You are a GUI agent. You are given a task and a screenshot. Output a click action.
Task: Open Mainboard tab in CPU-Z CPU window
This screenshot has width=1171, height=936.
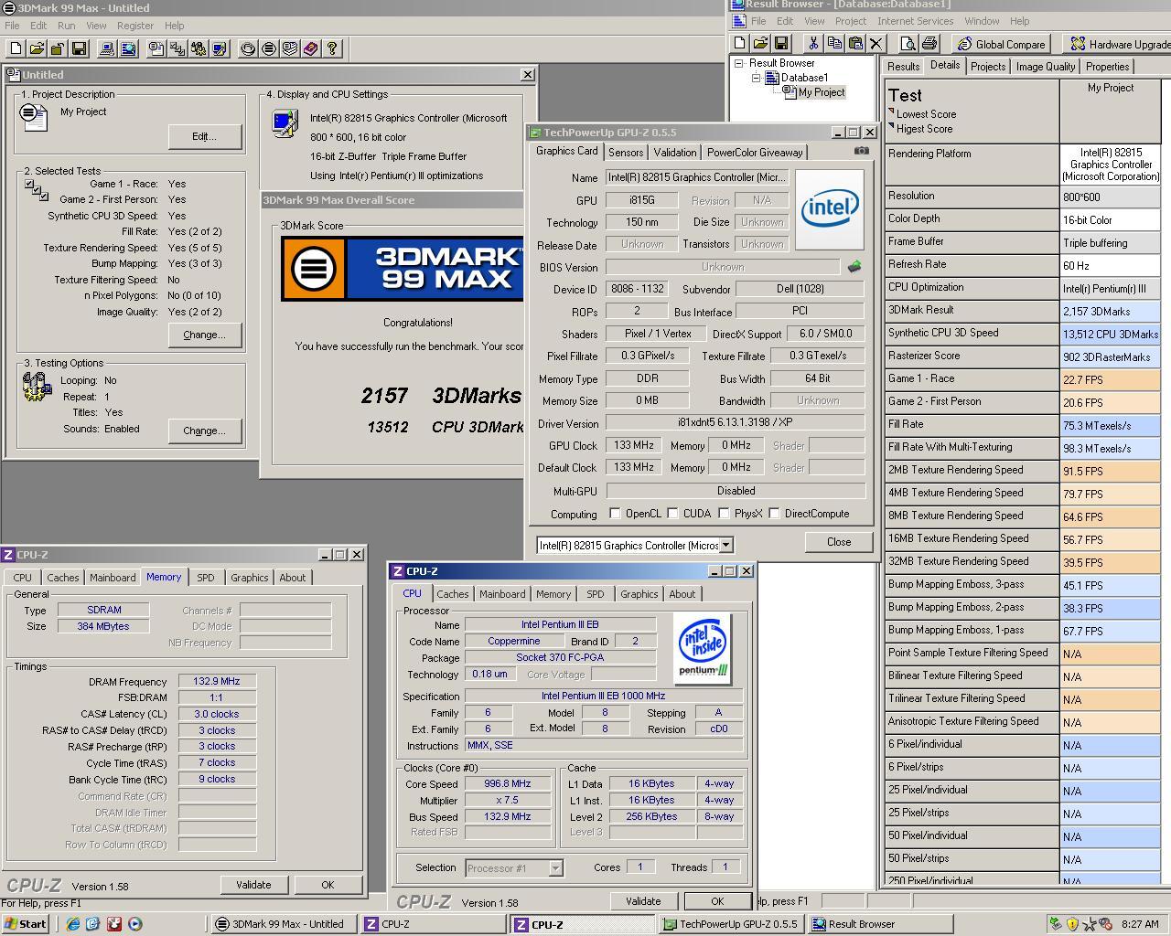(x=502, y=594)
